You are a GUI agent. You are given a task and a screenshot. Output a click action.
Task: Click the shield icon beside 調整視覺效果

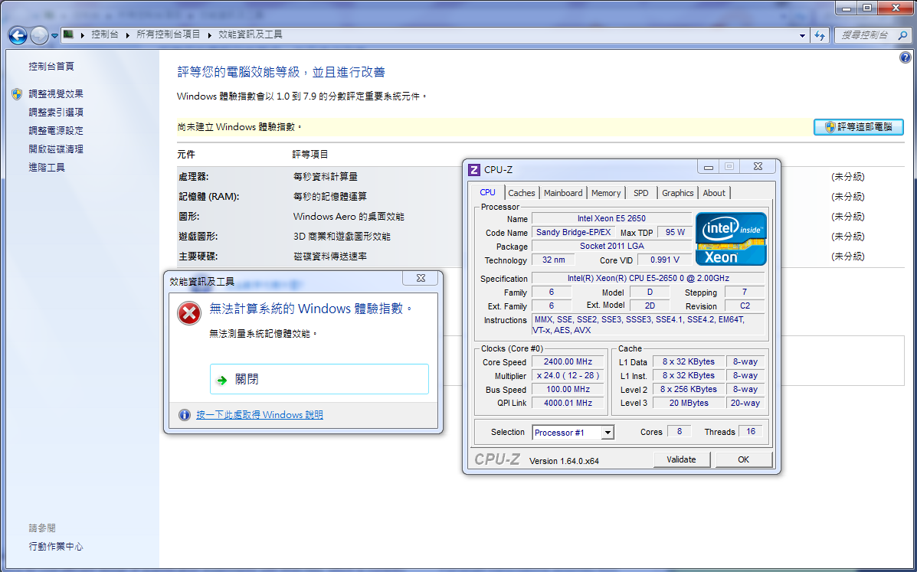17,93
